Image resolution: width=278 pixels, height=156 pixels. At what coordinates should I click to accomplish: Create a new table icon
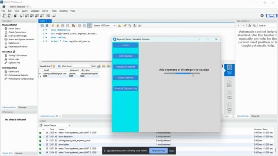tap(27, 16)
